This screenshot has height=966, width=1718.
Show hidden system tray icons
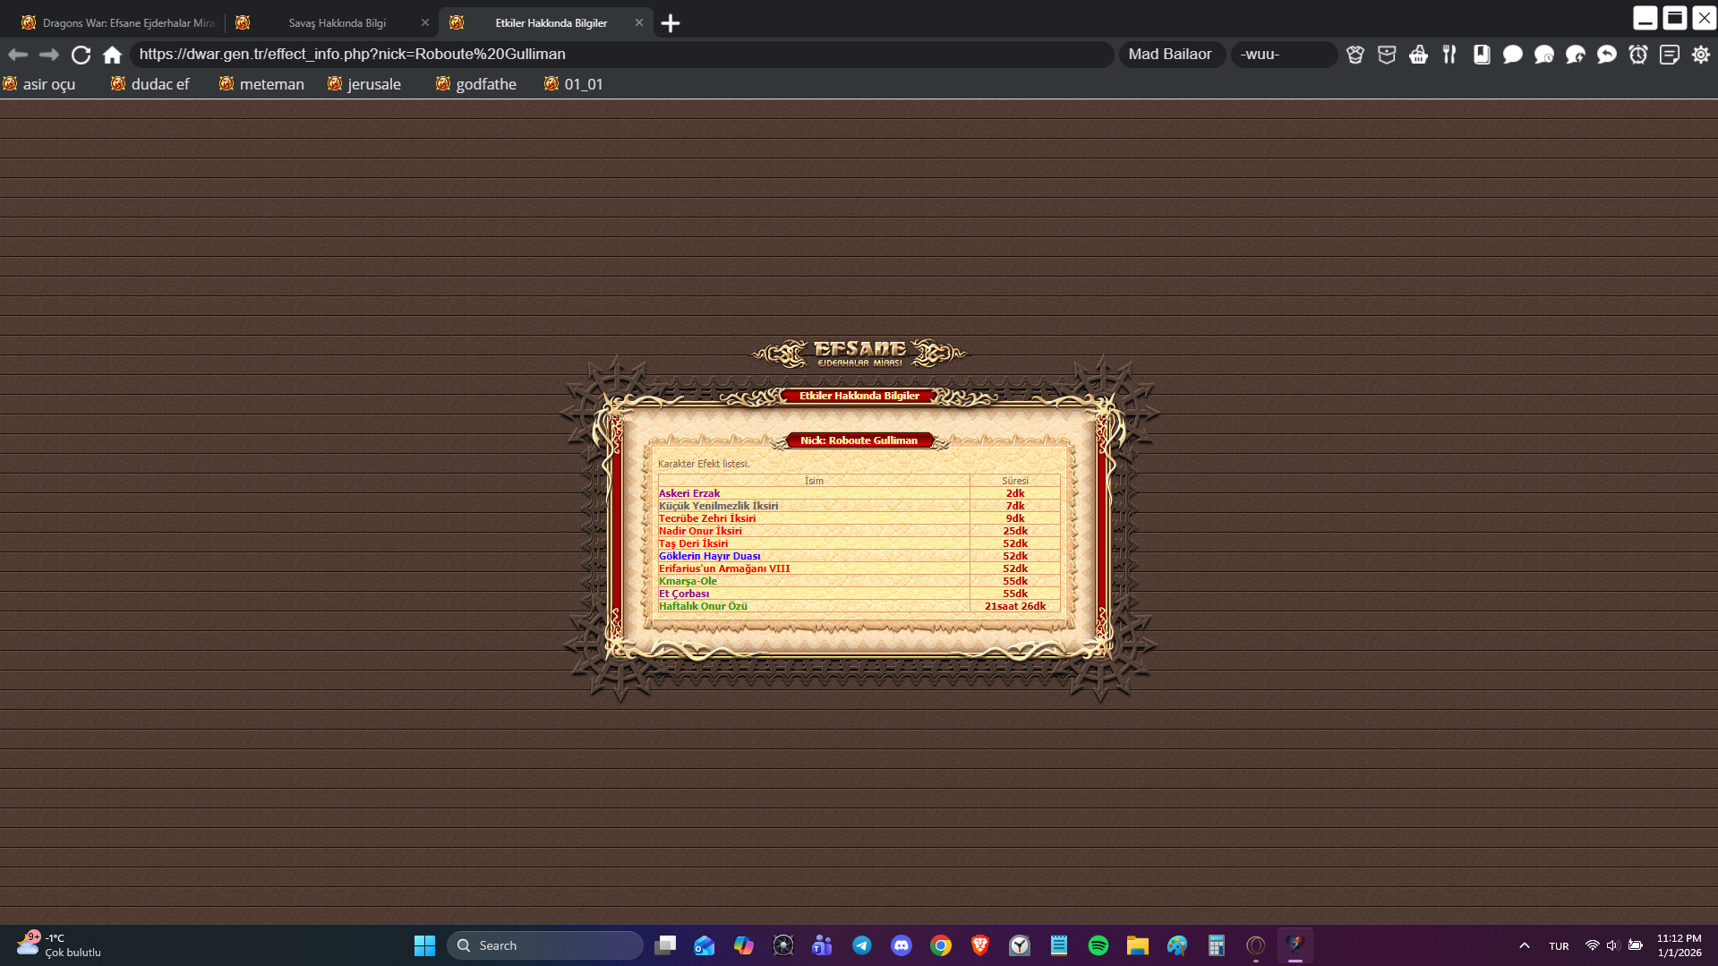pyautogui.click(x=1525, y=945)
